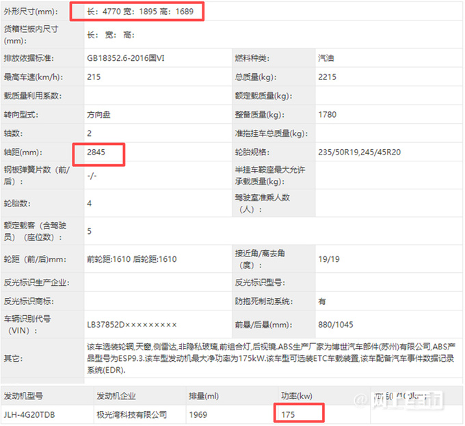The height and width of the screenshot is (426, 465).
Task: Click engine maker 极光湾科技有限公司
Action: 132,415
